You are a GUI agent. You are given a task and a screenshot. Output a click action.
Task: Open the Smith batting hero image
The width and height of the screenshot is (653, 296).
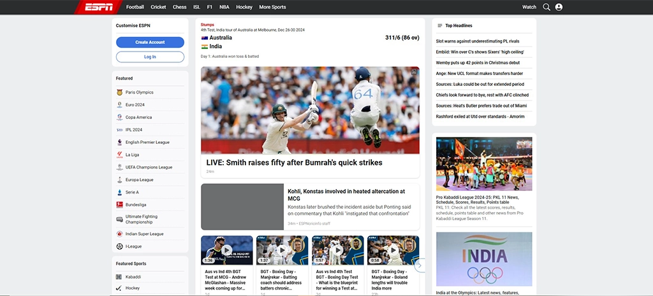311,110
